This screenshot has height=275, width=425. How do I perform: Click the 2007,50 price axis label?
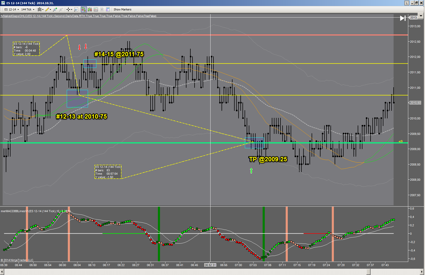[415, 195]
